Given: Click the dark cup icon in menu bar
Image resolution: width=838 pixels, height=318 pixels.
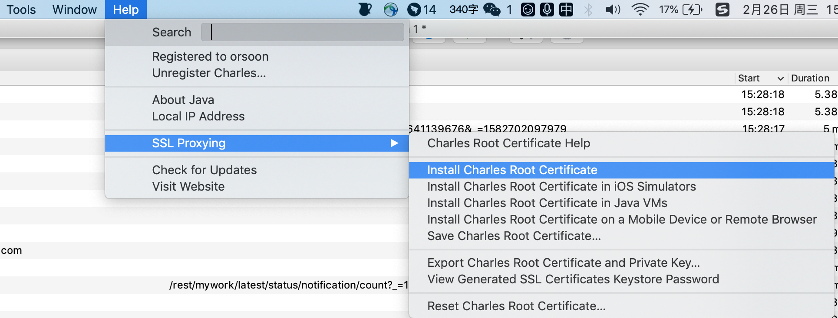Looking at the screenshot, I should [x=365, y=9].
